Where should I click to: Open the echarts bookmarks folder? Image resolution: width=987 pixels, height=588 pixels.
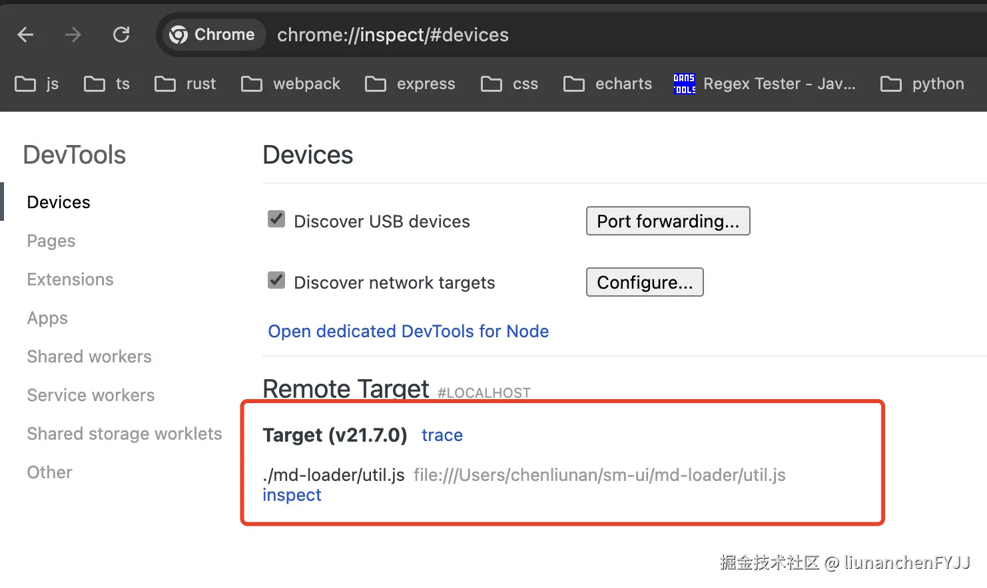coord(607,84)
